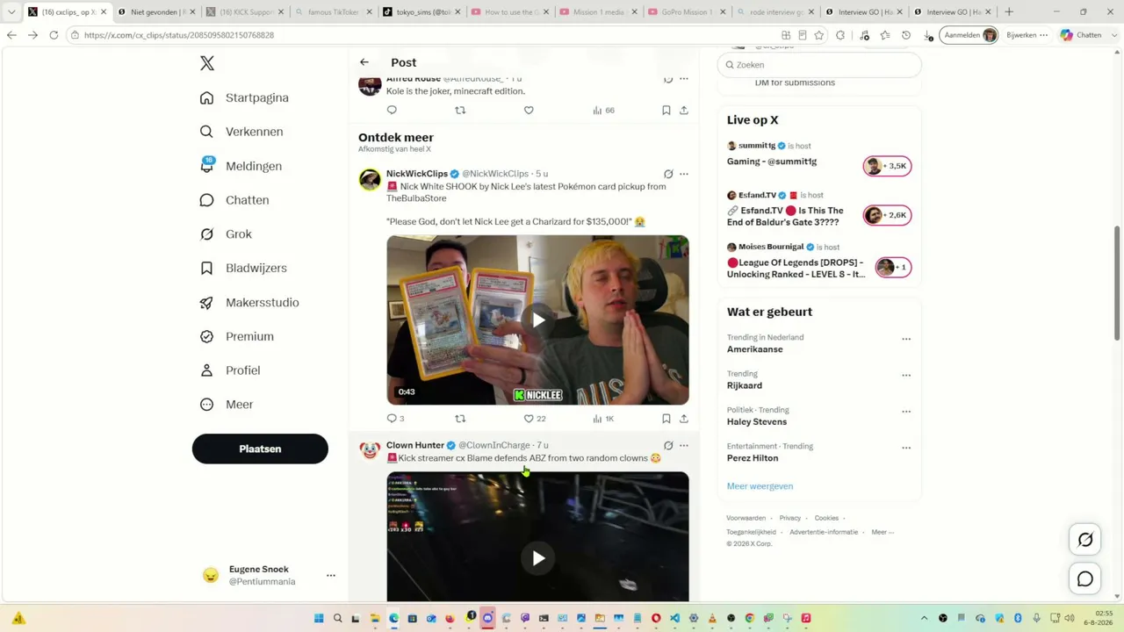Add page to favorites with star icon
Image resolution: width=1124 pixels, height=632 pixels.
(819, 35)
